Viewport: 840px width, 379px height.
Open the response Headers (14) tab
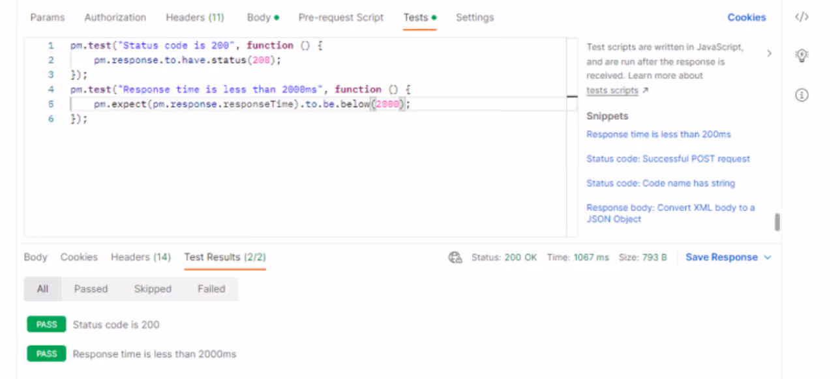click(x=141, y=257)
